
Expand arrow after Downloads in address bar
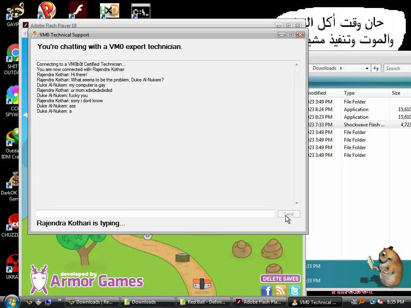pyautogui.click(x=341, y=68)
